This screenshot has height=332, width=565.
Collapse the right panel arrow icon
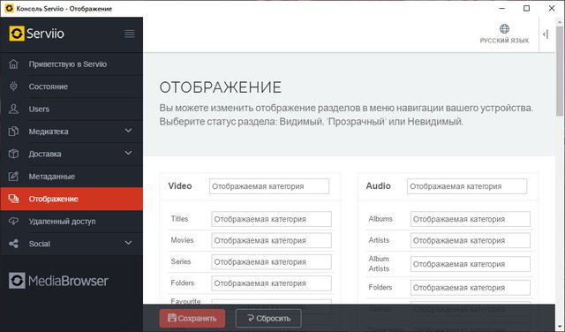546,34
